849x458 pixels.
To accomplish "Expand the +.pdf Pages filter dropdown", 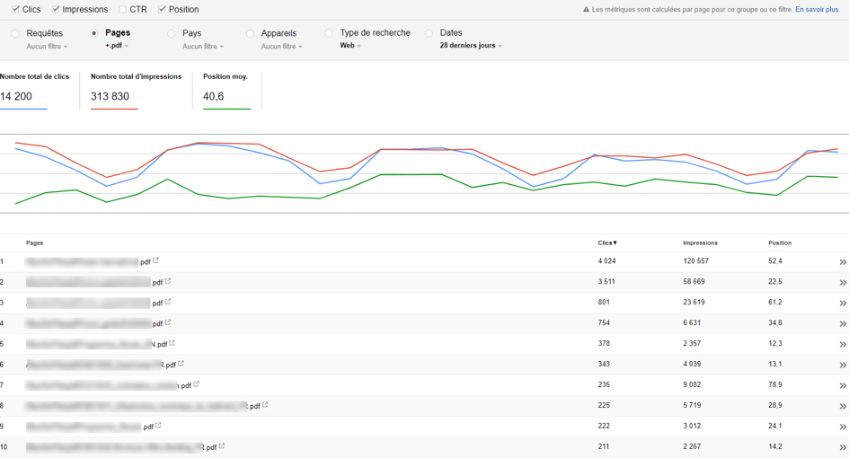I will [117, 46].
